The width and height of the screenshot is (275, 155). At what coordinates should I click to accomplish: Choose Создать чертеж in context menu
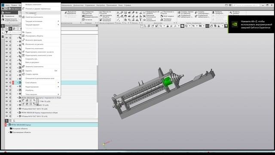click(x=41, y=74)
